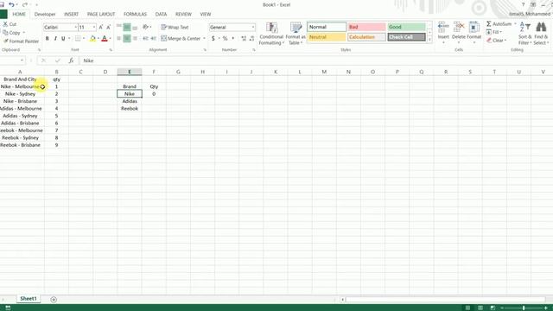Apply the fill color bucket
Screen dimensions: 553x311
tap(92, 38)
